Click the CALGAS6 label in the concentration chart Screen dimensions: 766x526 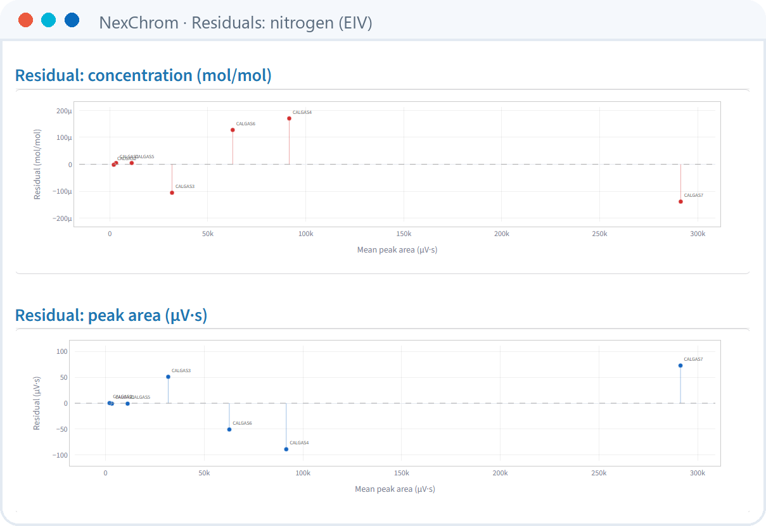pos(246,123)
